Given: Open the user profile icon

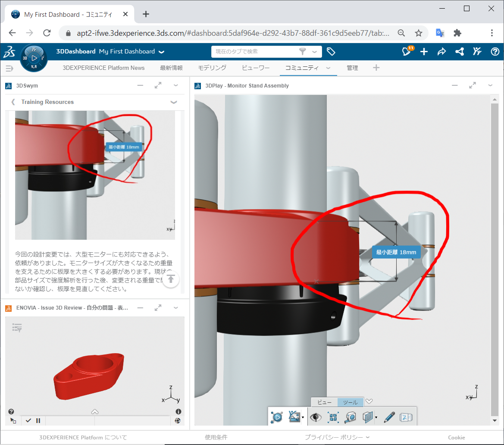Looking at the screenshot, I should coord(477,51).
